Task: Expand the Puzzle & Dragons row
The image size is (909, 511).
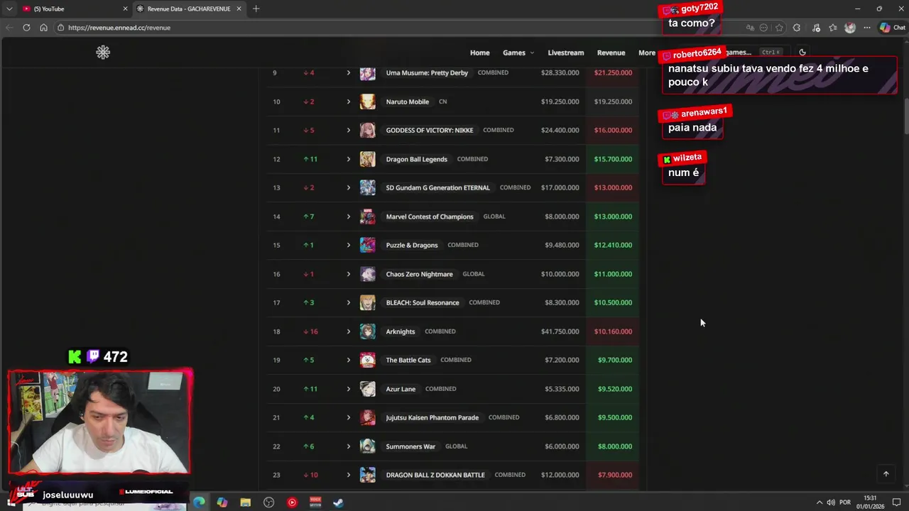Action: coord(349,246)
